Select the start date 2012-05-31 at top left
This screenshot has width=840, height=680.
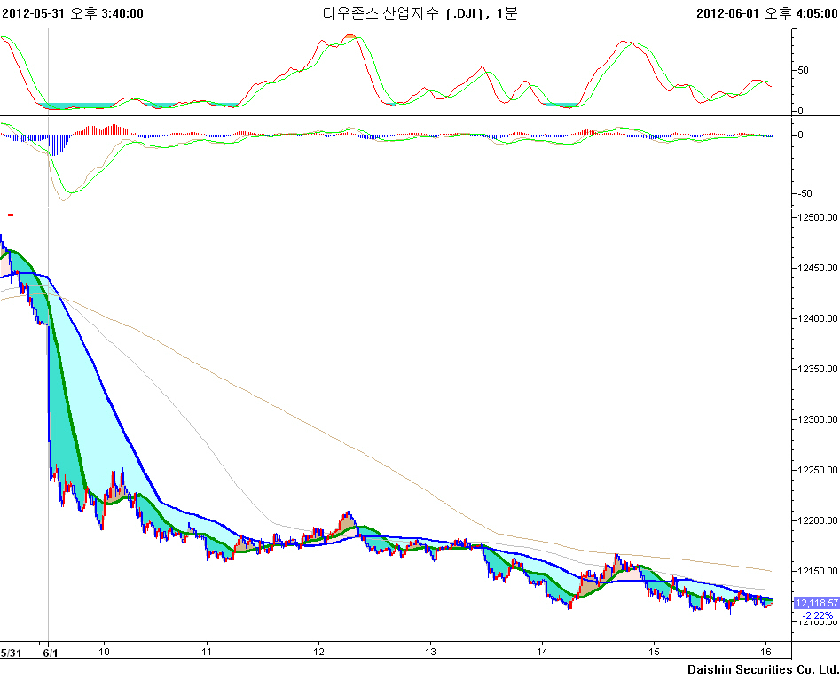(72, 13)
